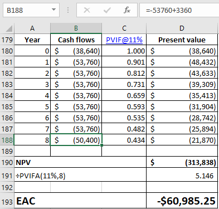Select Year cell with value 4

click(32, 95)
